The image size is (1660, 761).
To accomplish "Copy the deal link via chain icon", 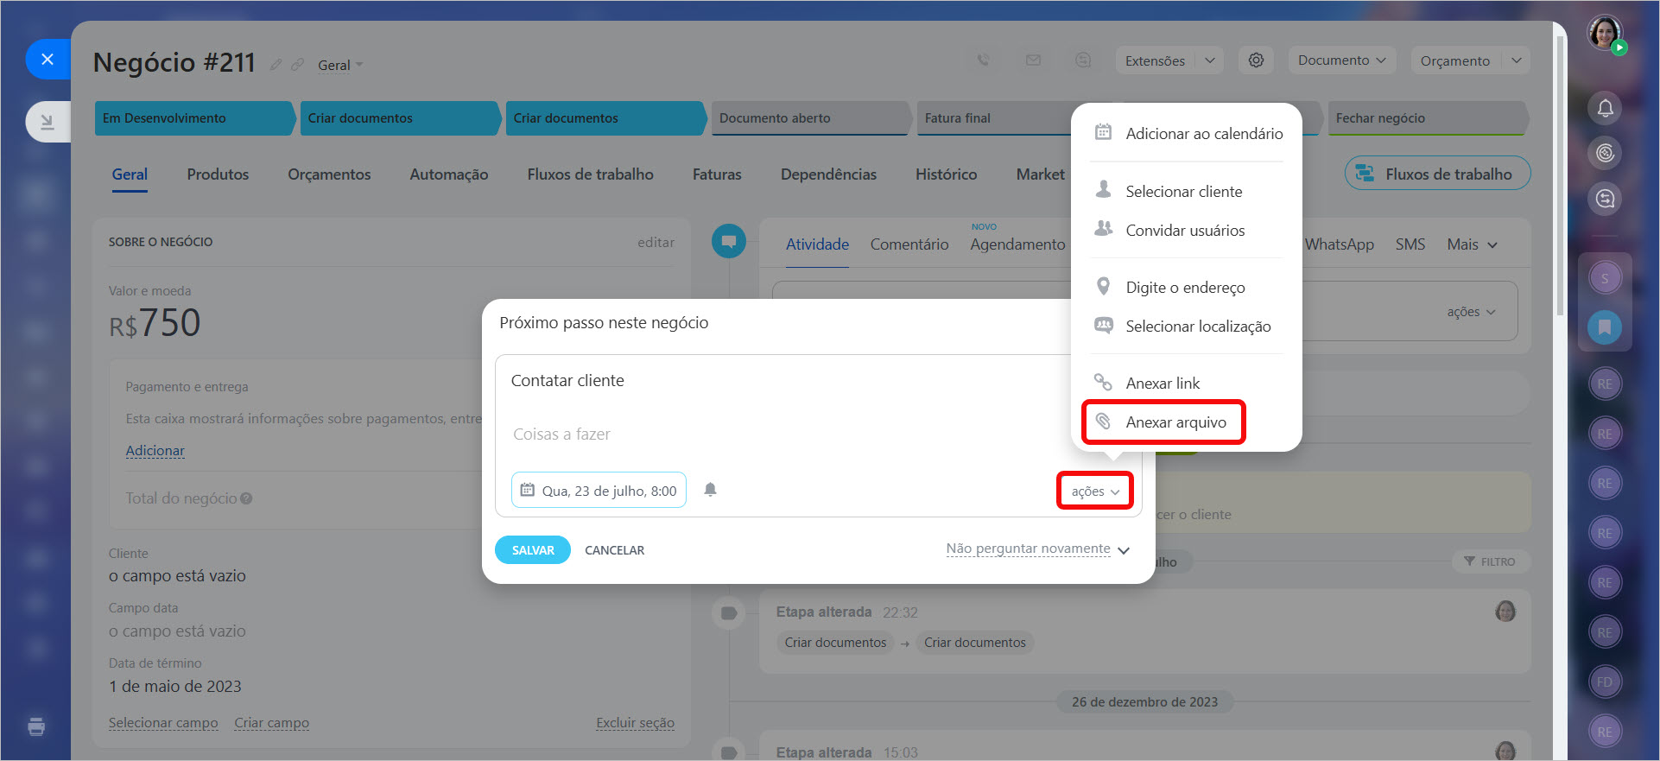I will click(297, 65).
